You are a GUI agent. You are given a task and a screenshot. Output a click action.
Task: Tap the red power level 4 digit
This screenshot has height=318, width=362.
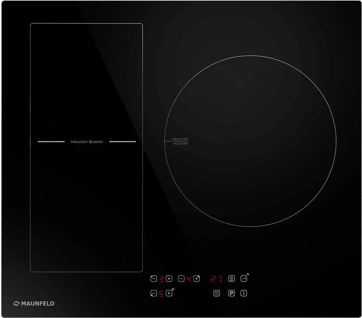click(189, 279)
